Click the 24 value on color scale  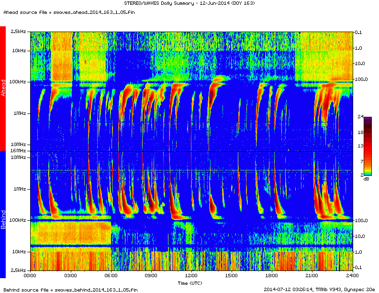click(x=360, y=117)
